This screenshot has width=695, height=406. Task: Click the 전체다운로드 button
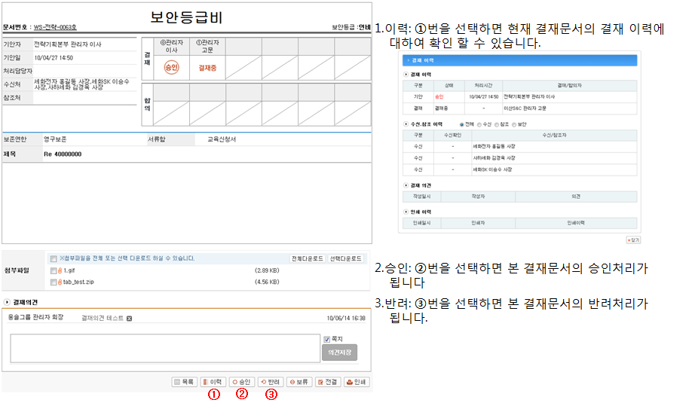click(307, 258)
